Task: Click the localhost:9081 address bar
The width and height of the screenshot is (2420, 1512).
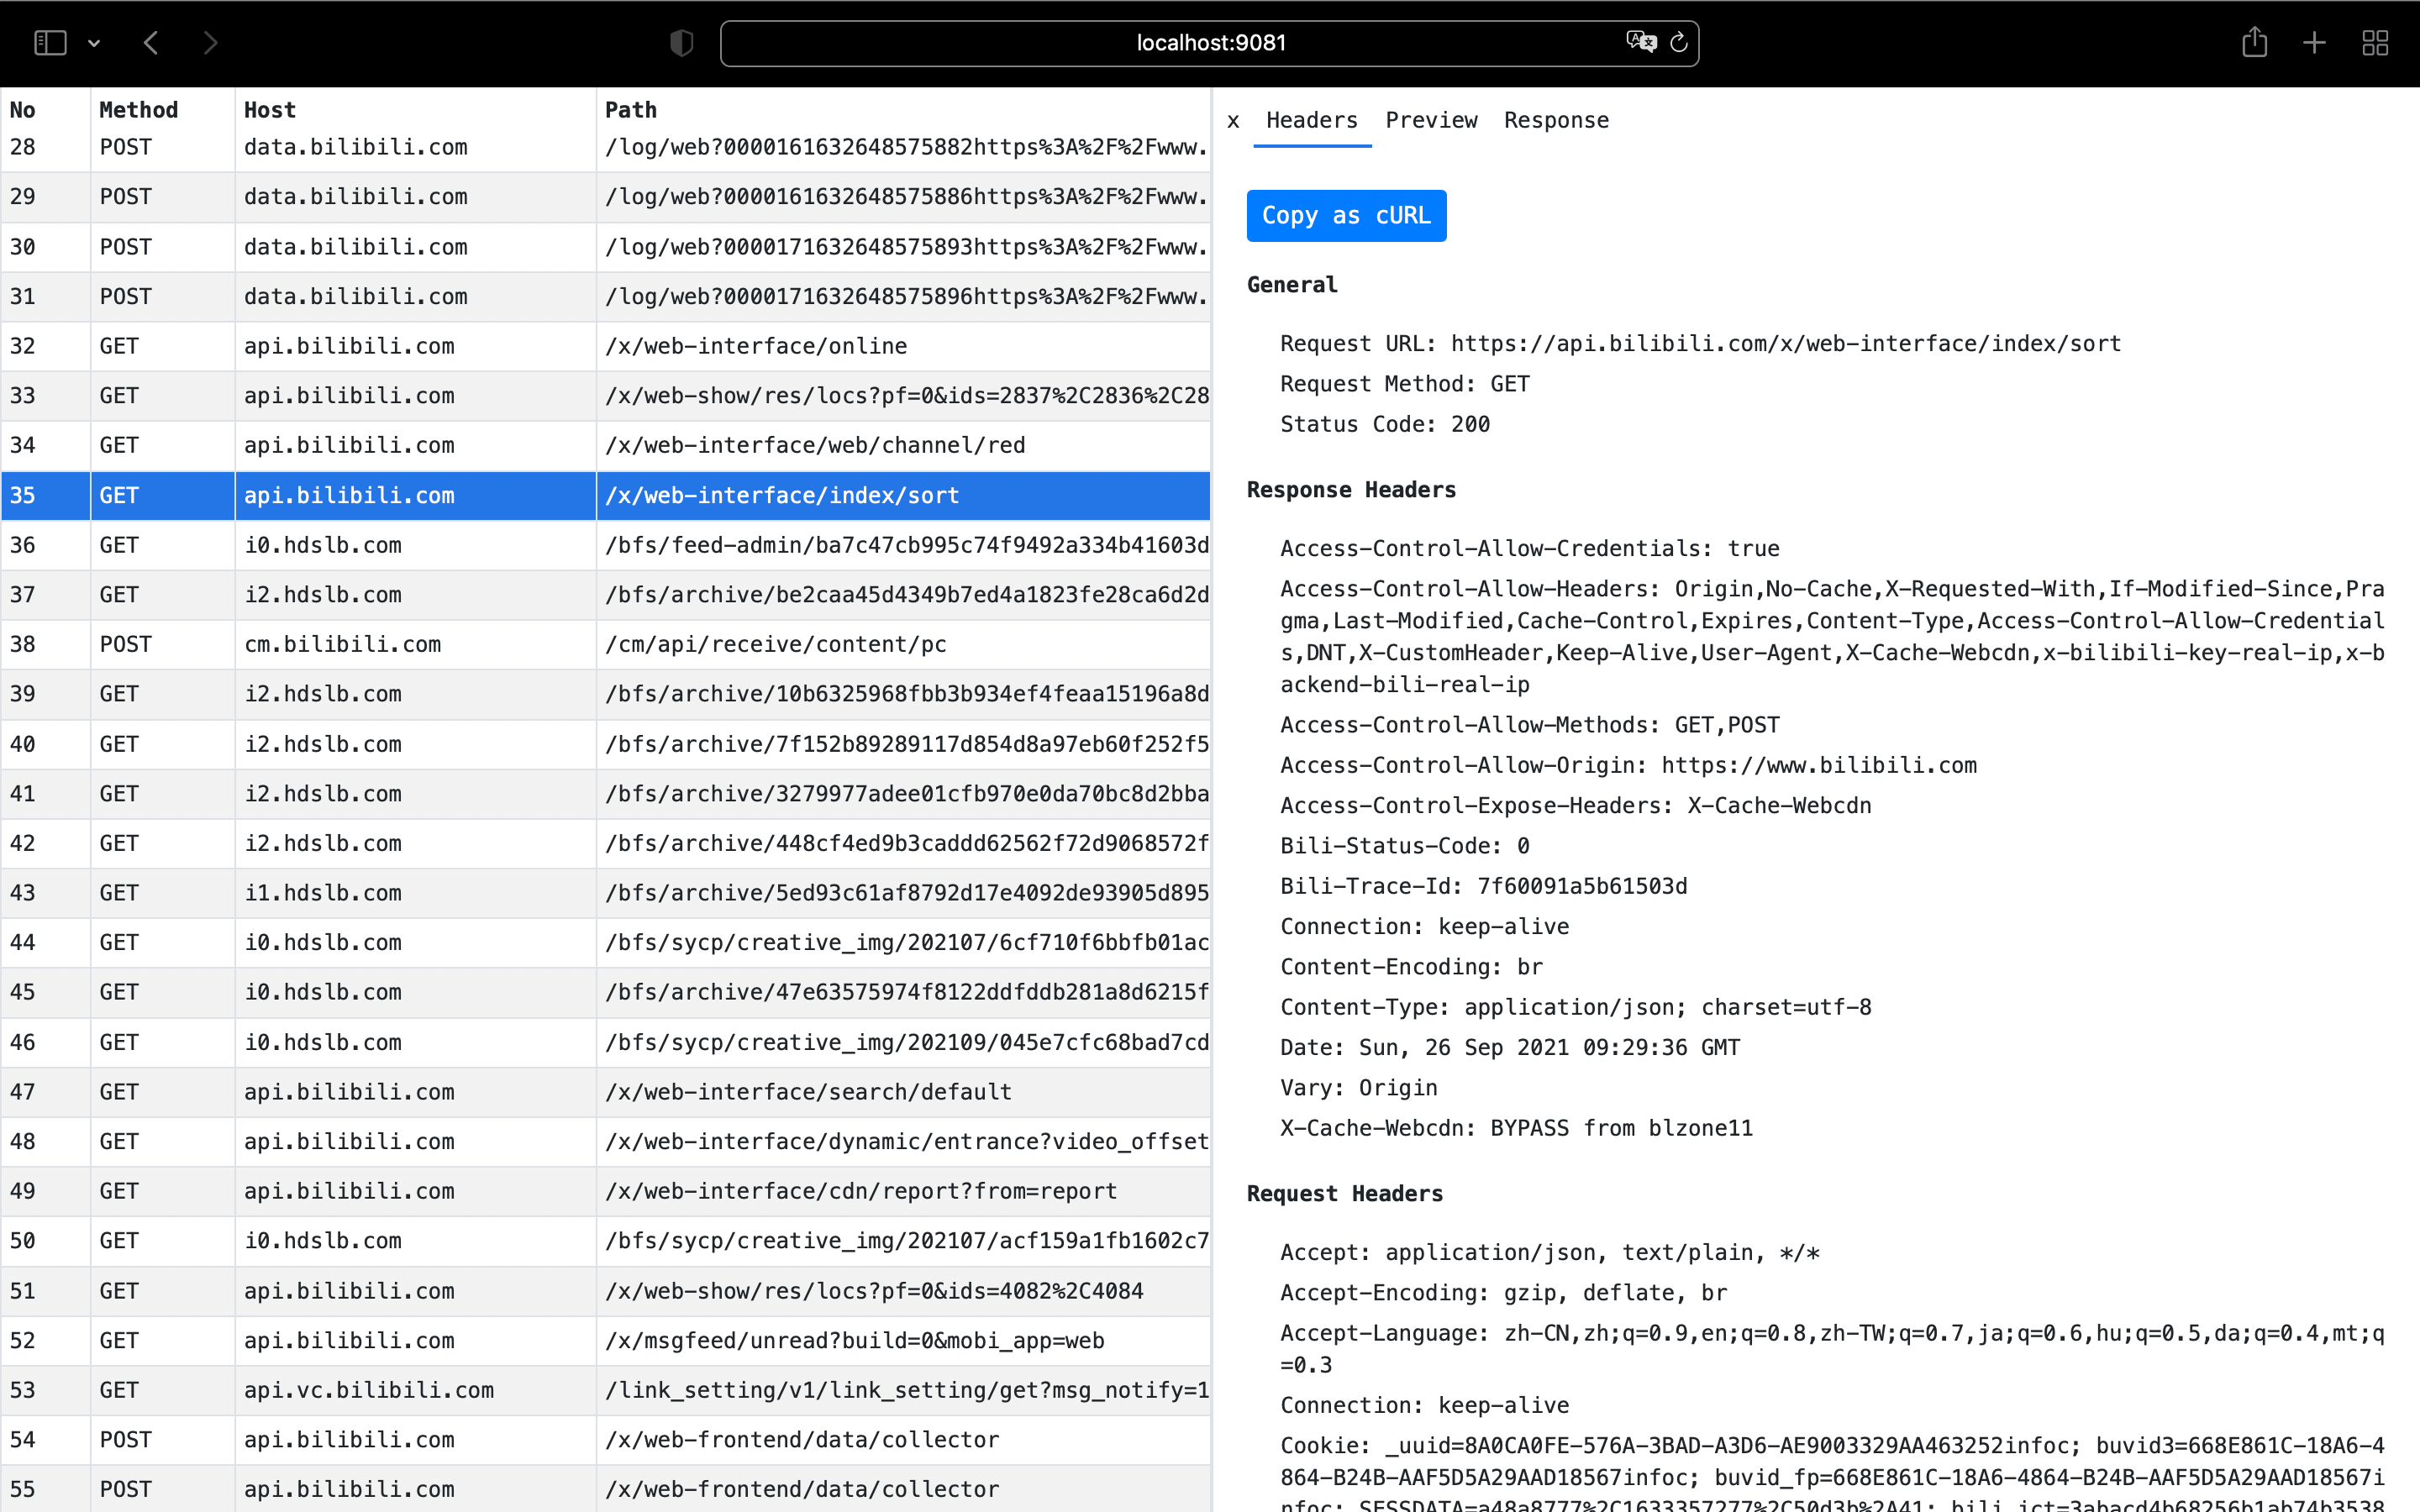Action: click(1210, 43)
